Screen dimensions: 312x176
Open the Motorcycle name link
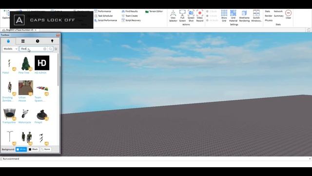[x=25, y=122]
